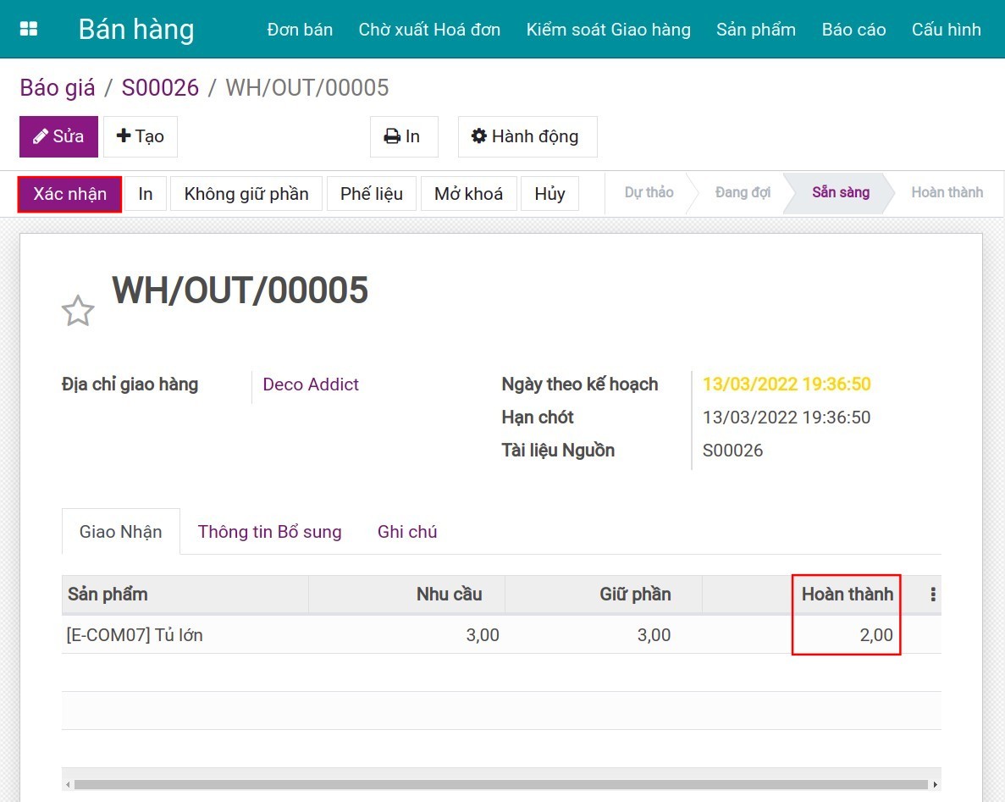Open Chờ xuất Hoá đơn menu
1005x802 pixels.
429,30
